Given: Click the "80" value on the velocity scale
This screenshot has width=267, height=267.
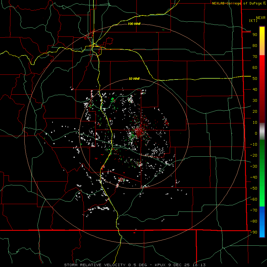Looking at the screenshot, I should coord(255,46).
